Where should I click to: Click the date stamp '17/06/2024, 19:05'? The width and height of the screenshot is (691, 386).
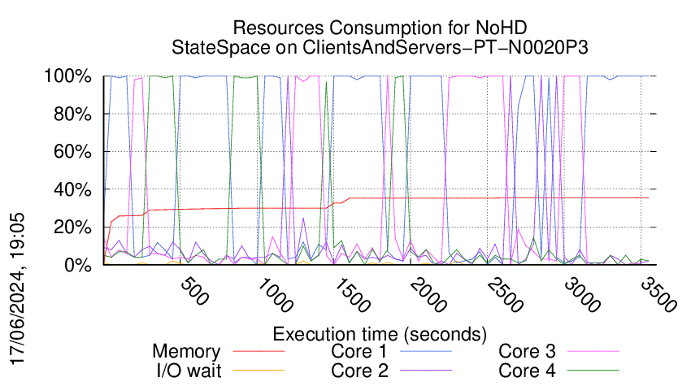pos(18,289)
